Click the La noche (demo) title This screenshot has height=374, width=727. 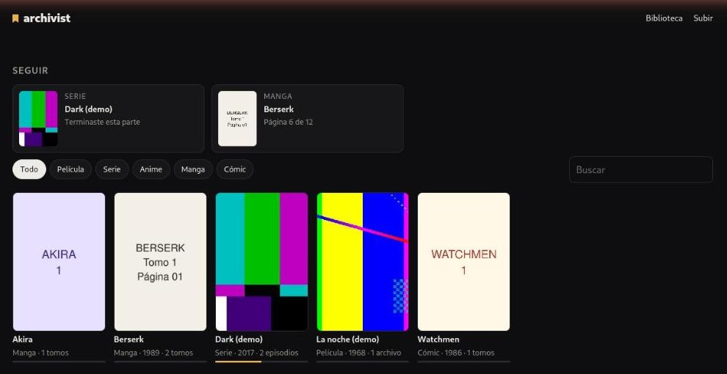[x=348, y=340]
